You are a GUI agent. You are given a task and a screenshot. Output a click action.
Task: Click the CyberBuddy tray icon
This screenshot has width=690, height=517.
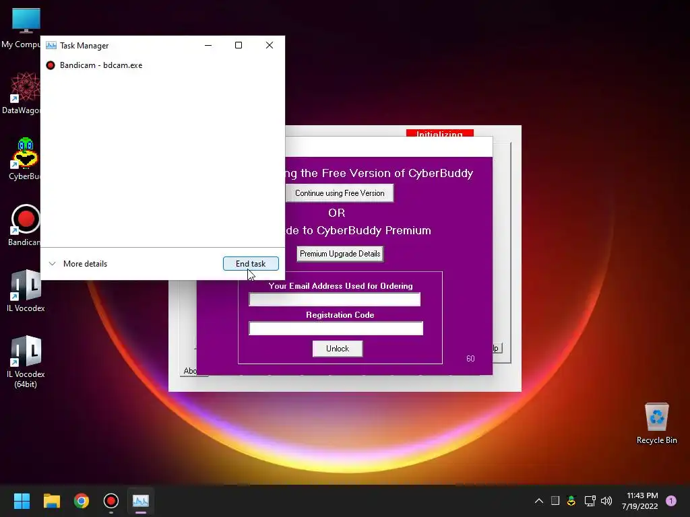[x=571, y=501]
